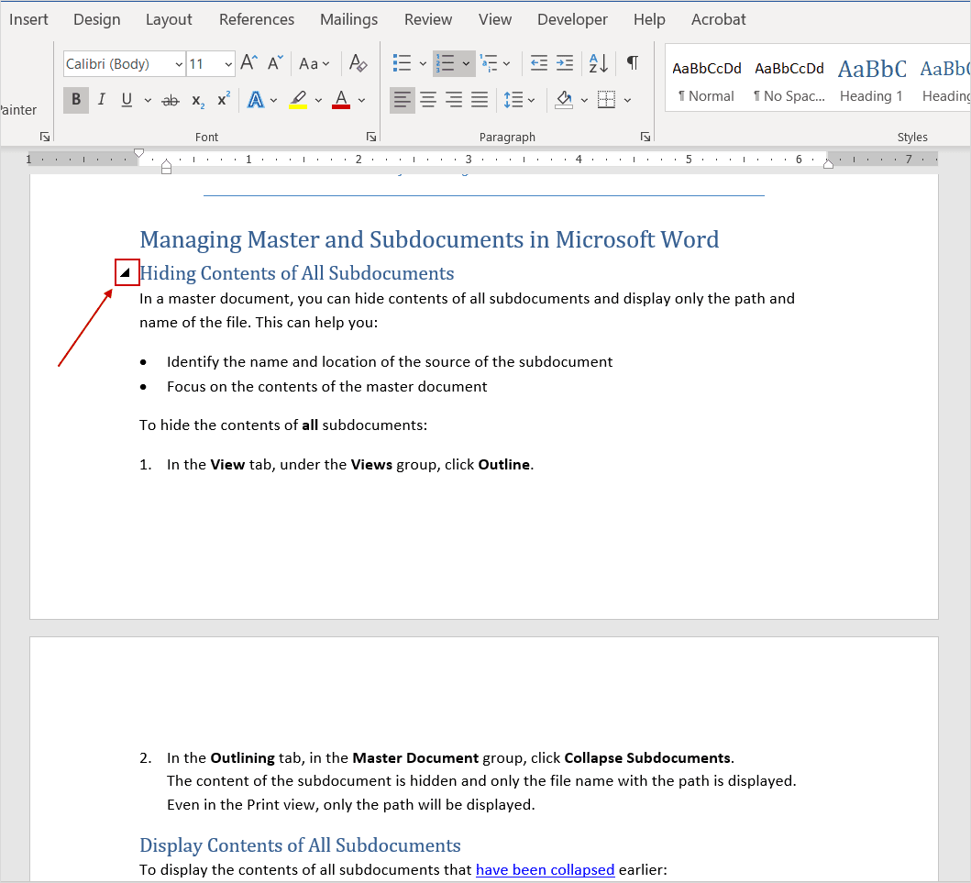Toggle the Show/Hide paragraph marks icon
This screenshot has height=883, width=971.
tap(631, 62)
